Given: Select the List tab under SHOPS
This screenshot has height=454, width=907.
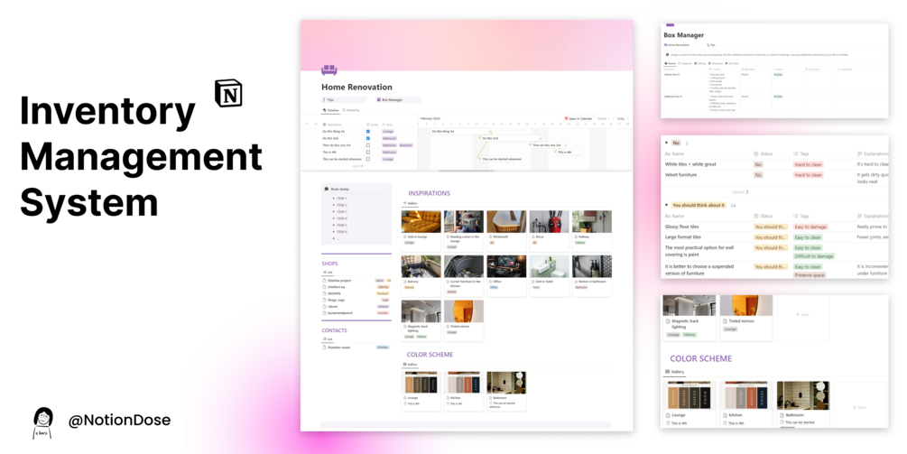Looking at the screenshot, I should [328, 272].
